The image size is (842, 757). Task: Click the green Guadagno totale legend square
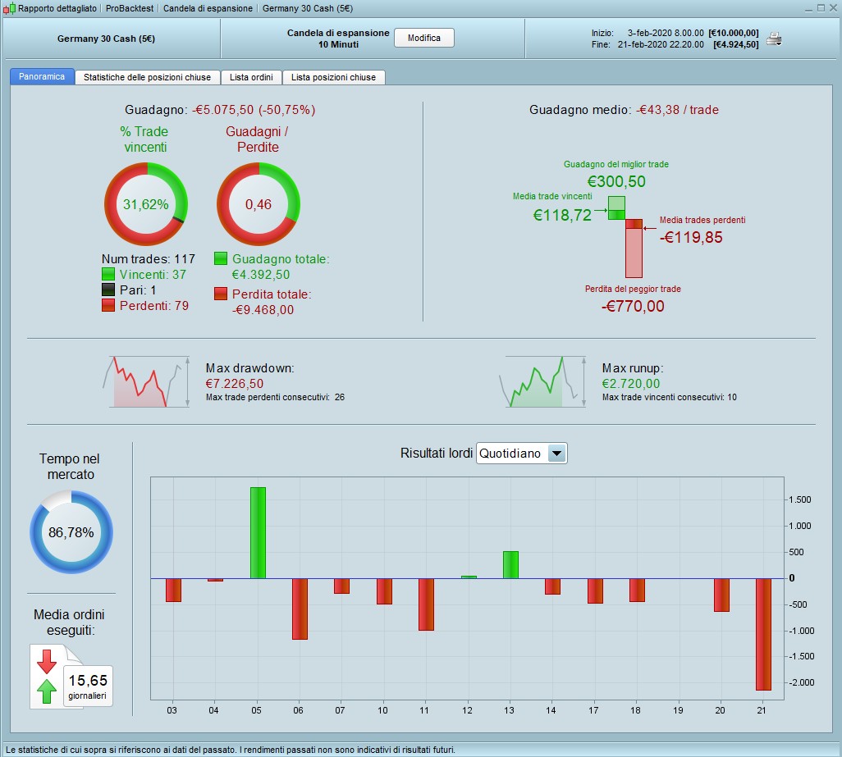(221, 258)
